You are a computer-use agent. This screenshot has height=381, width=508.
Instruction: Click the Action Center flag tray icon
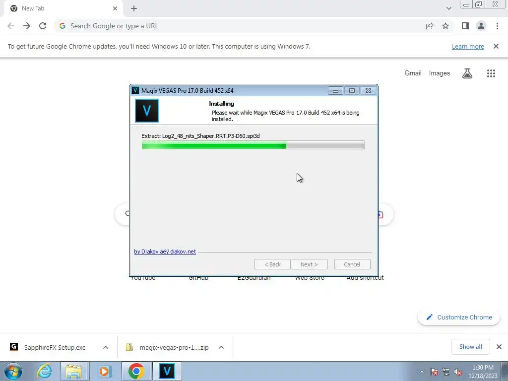tap(434, 372)
